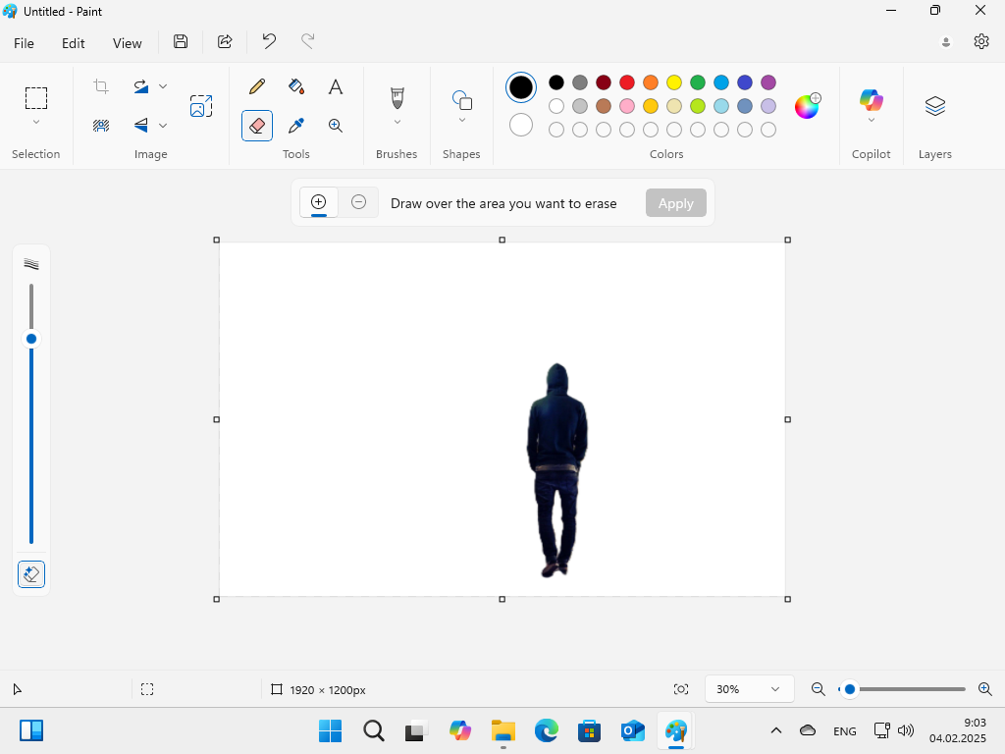Image resolution: width=1005 pixels, height=754 pixels.
Task: Open the 30% zoom level dropdown
Action: point(749,689)
